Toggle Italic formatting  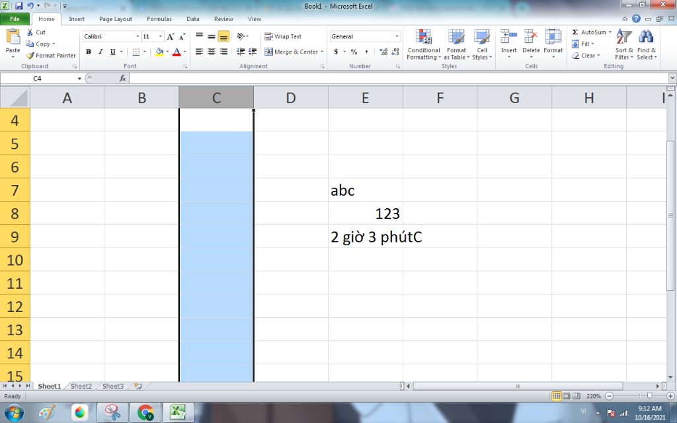click(100, 52)
